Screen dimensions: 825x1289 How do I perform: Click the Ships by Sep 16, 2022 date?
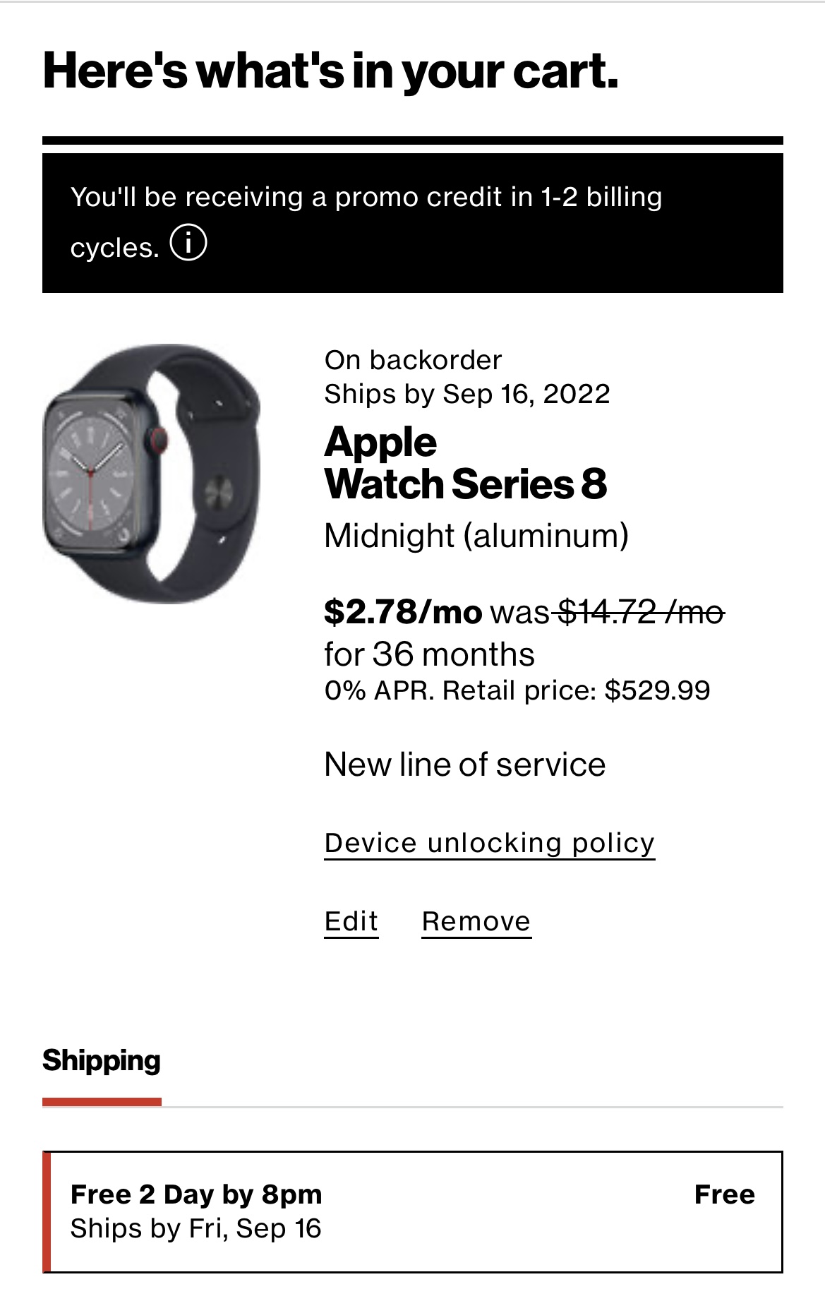(x=466, y=394)
